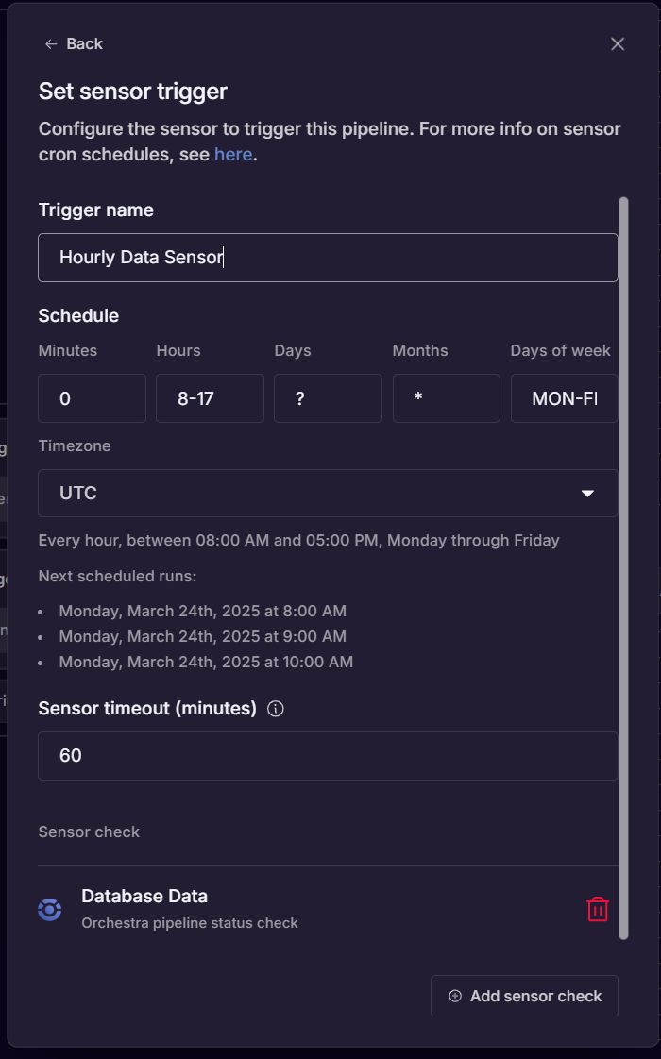Image resolution: width=661 pixels, height=1059 pixels.
Task: Click the vertical scrollbar on the right
Action: tap(624, 566)
